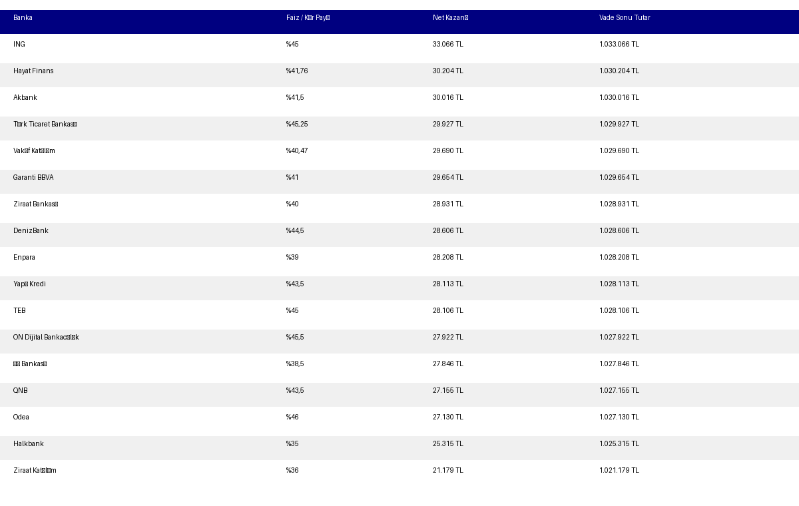Select the QNB bank name

(21, 391)
